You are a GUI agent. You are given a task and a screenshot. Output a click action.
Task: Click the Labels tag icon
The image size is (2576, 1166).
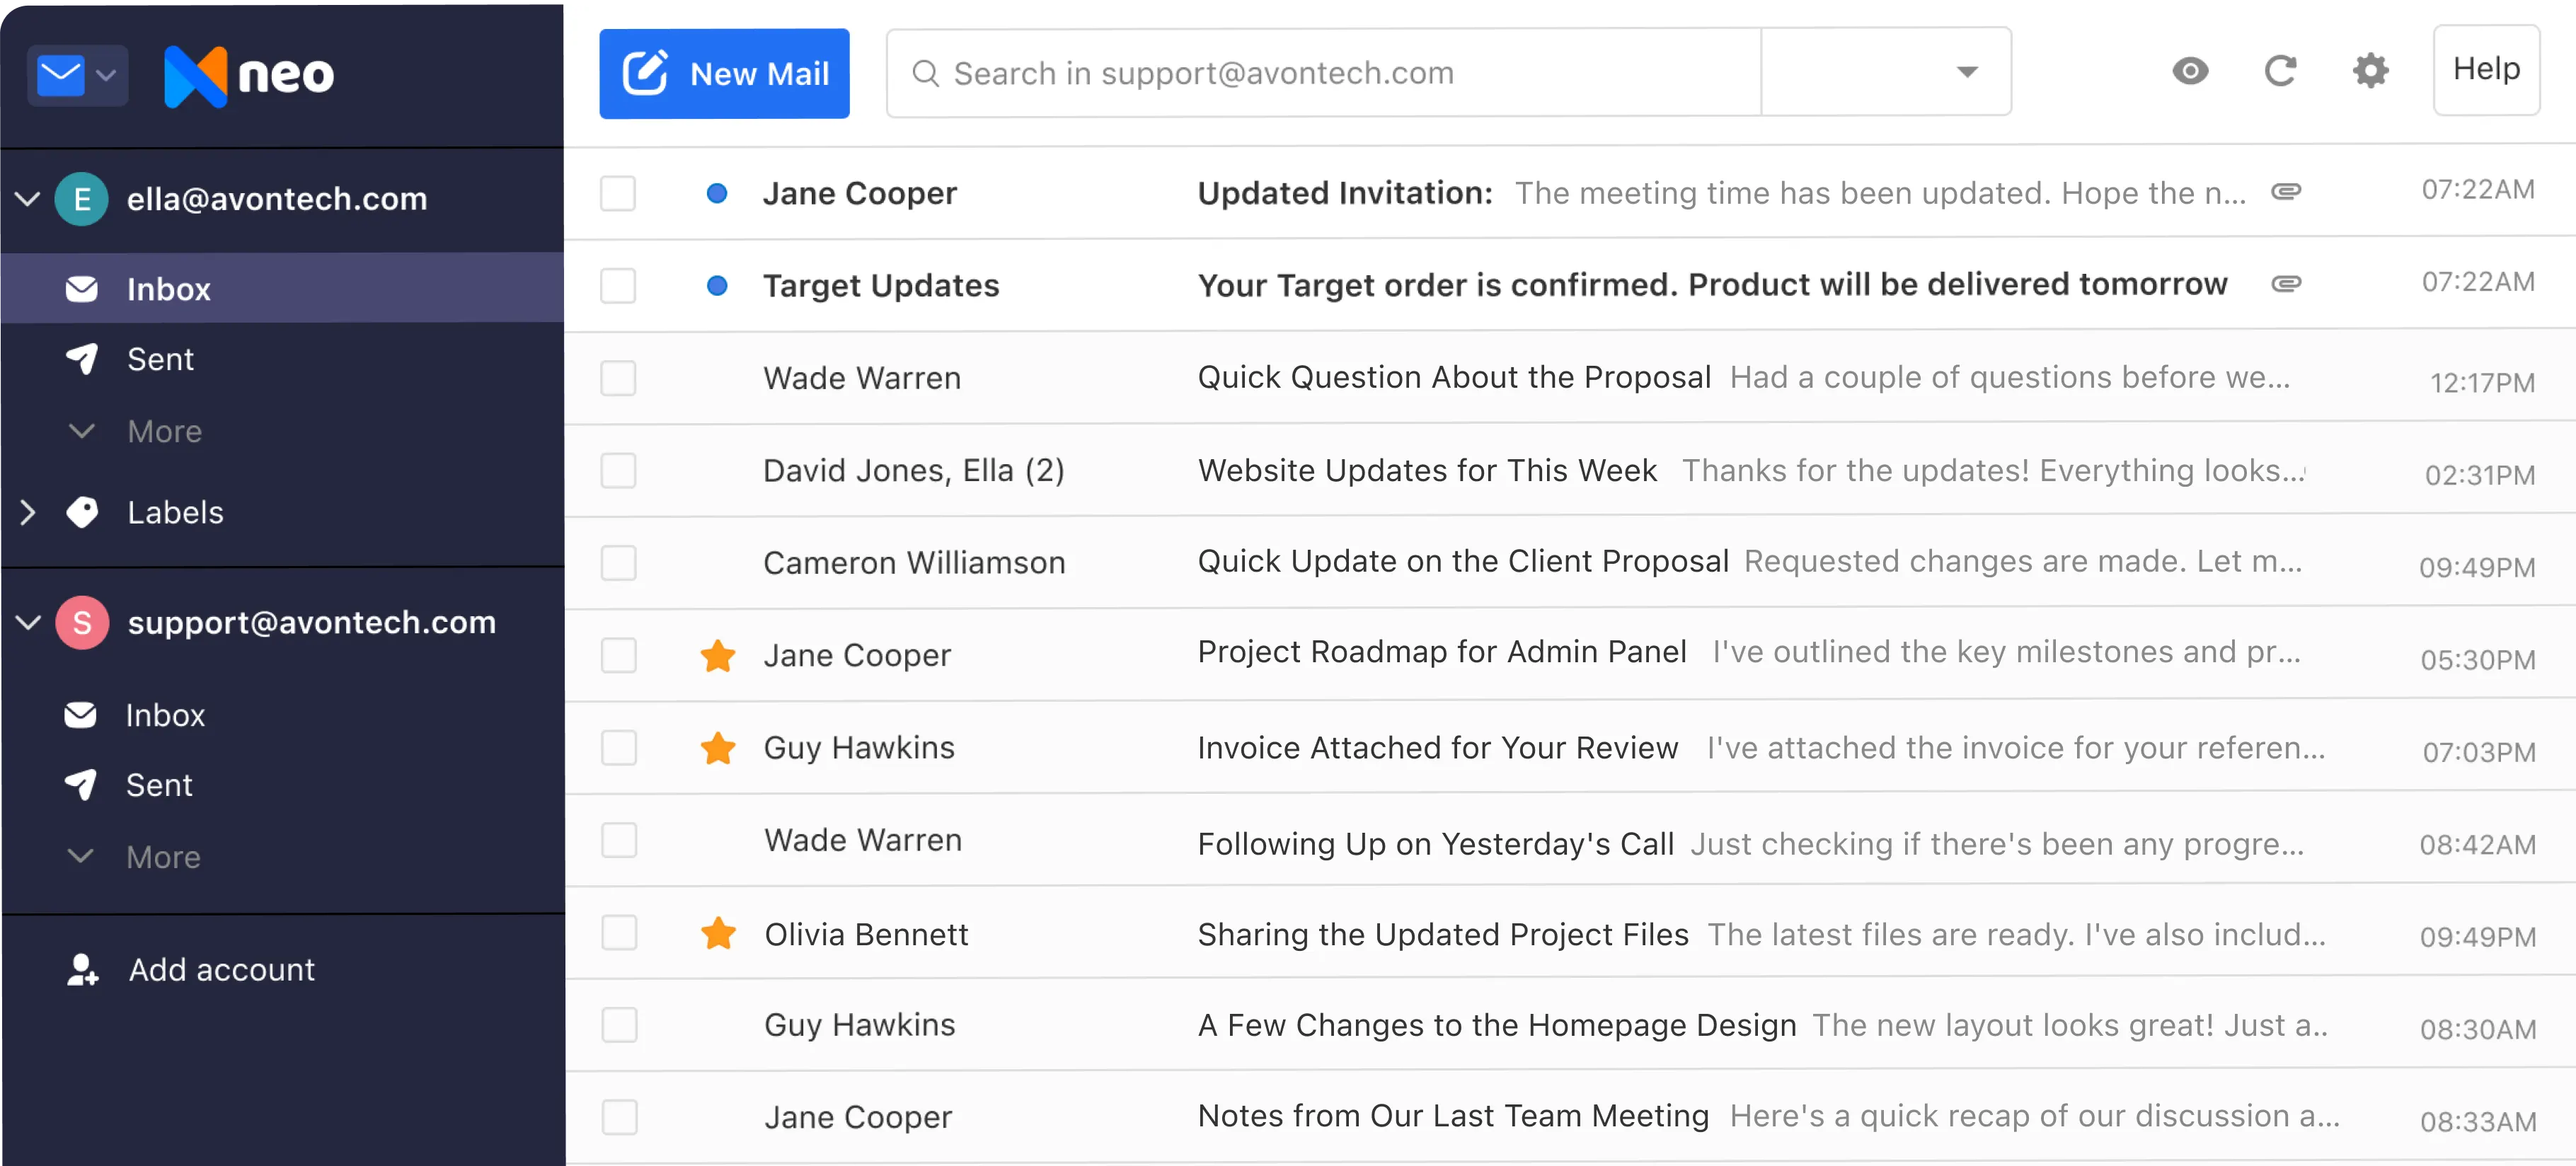[82, 512]
